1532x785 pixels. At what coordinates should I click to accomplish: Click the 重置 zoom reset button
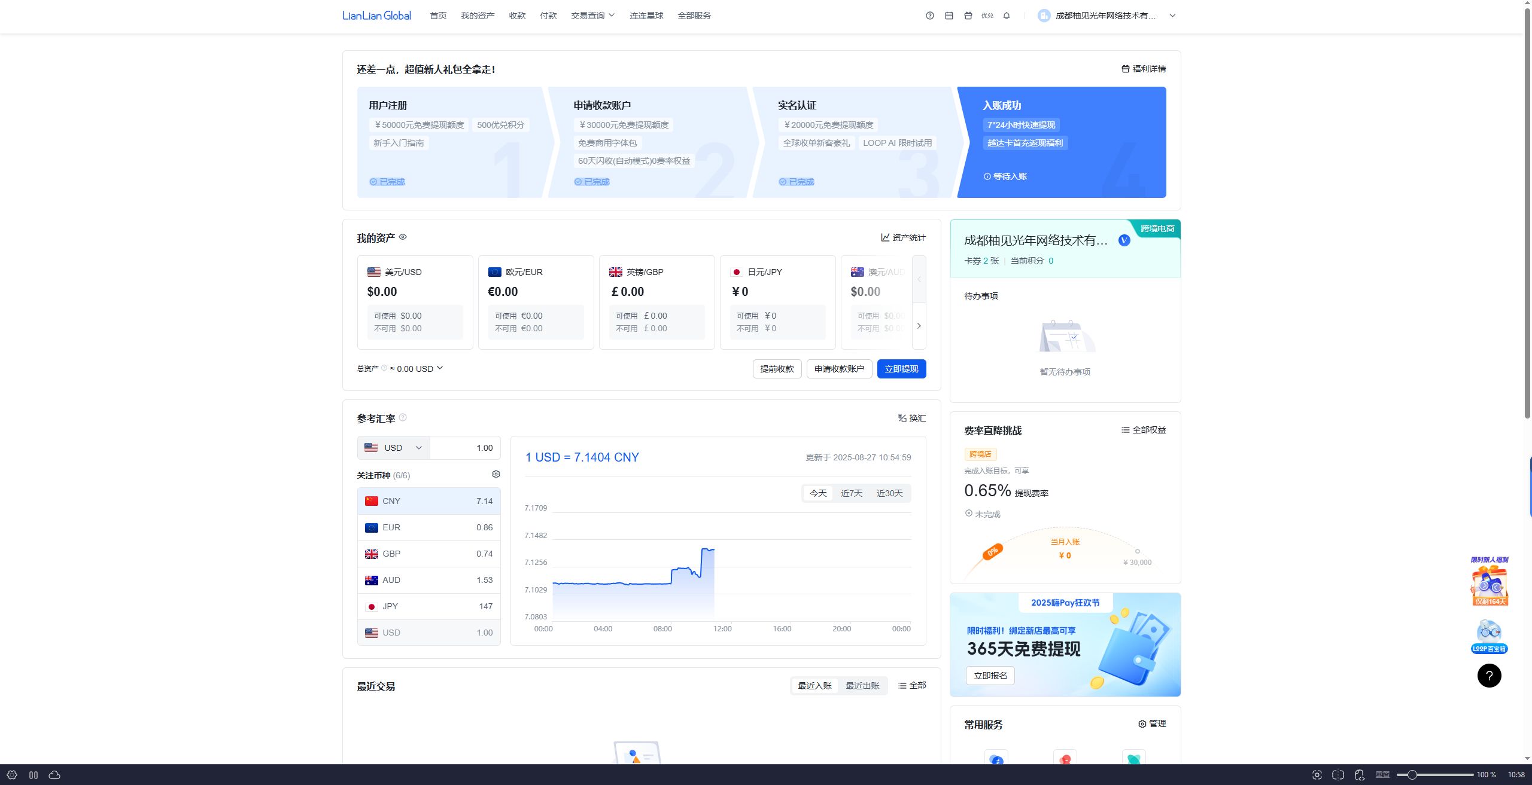(1382, 775)
